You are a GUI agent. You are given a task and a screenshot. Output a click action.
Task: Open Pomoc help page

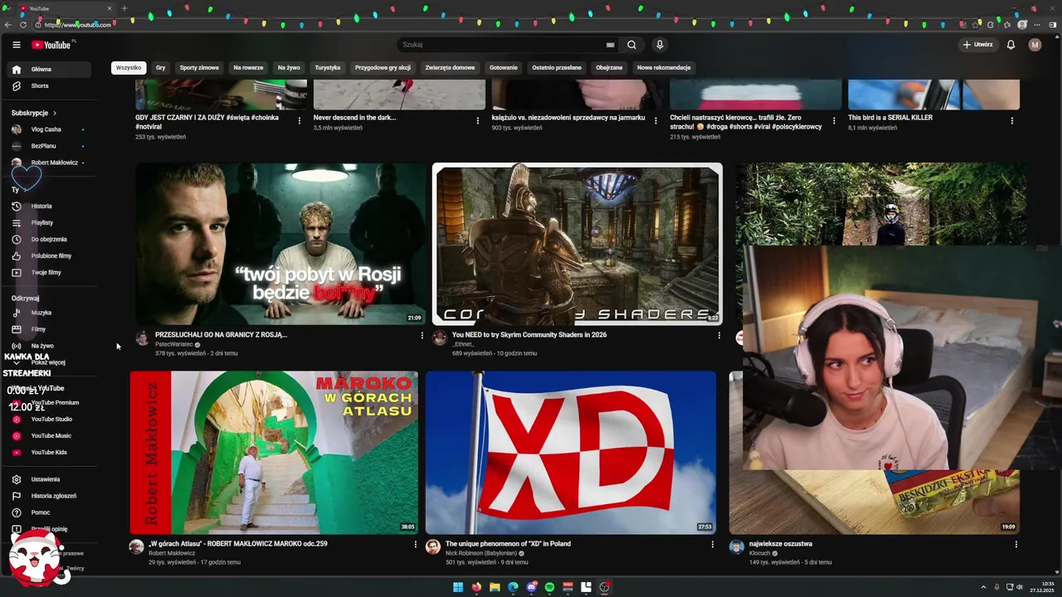50,512
